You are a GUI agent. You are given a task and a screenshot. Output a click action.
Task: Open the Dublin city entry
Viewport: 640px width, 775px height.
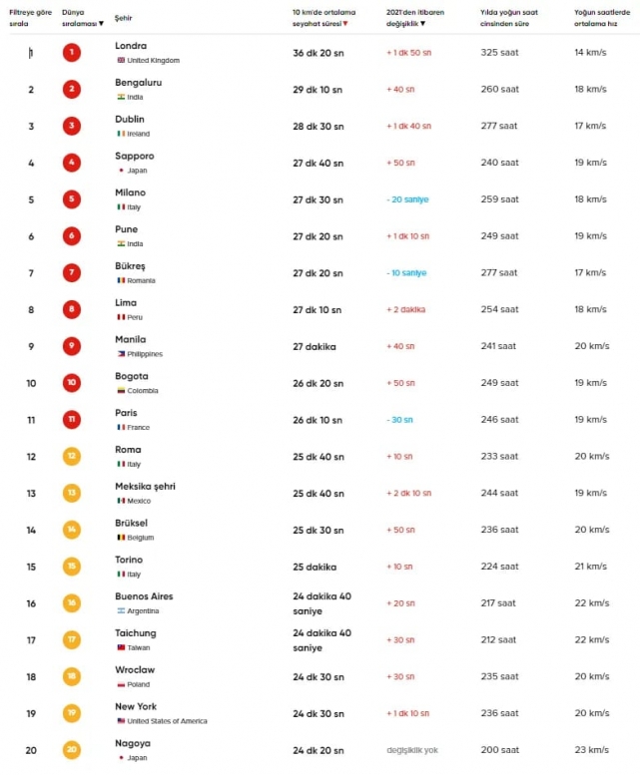click(x=130, y=119)
